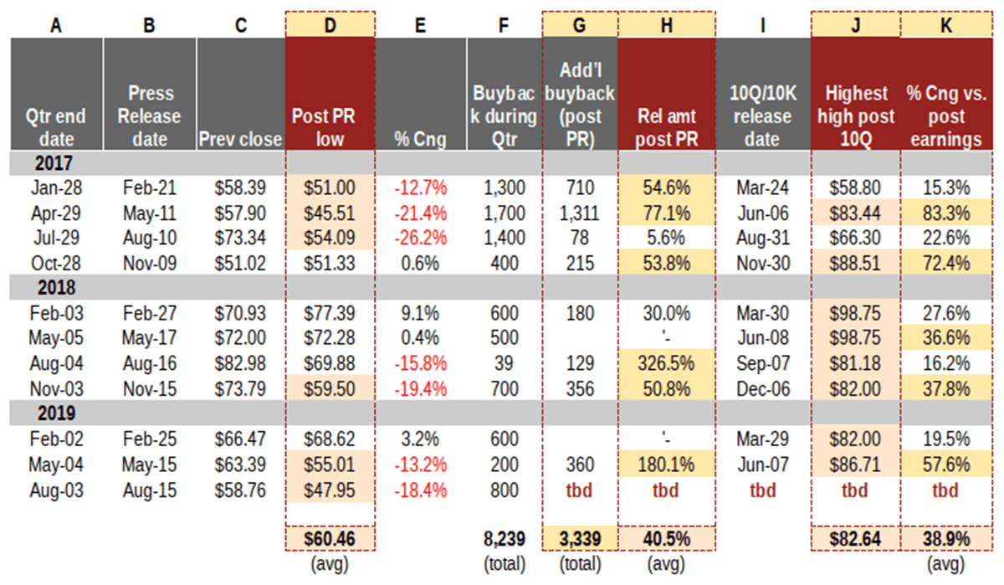
Task: Select the Nov-30 10Q release date cell
Action: point(762,264)
